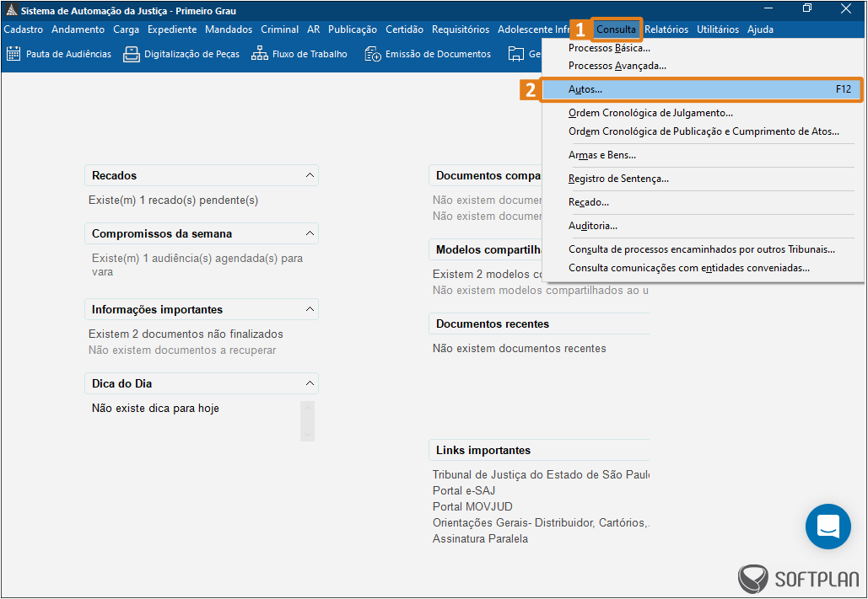The width and height of the screenshot is (868, 599).
Task: Click 'Não existem documentos a recuperar'
Action: tap(182, 350)
